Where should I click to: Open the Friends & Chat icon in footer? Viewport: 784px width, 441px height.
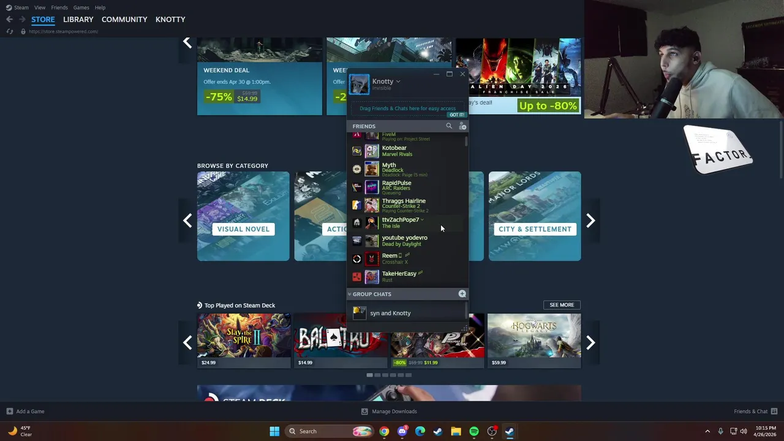(x=774, y=411)
